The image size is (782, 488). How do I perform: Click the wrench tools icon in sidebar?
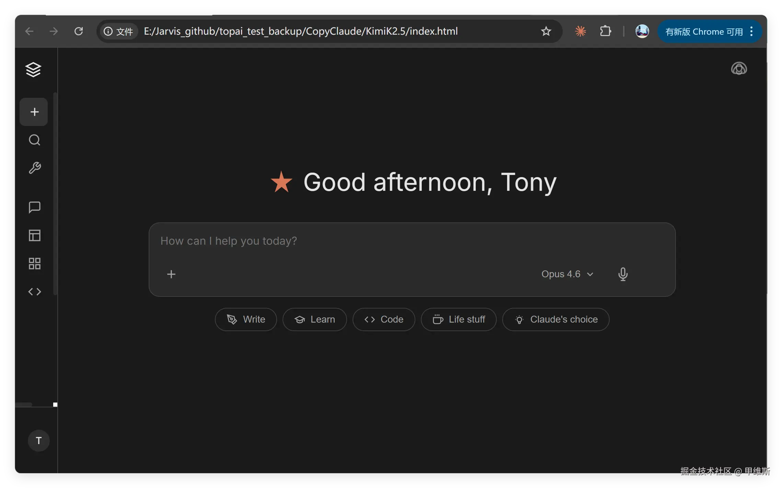pyautogui.click(x=34, y=168)
